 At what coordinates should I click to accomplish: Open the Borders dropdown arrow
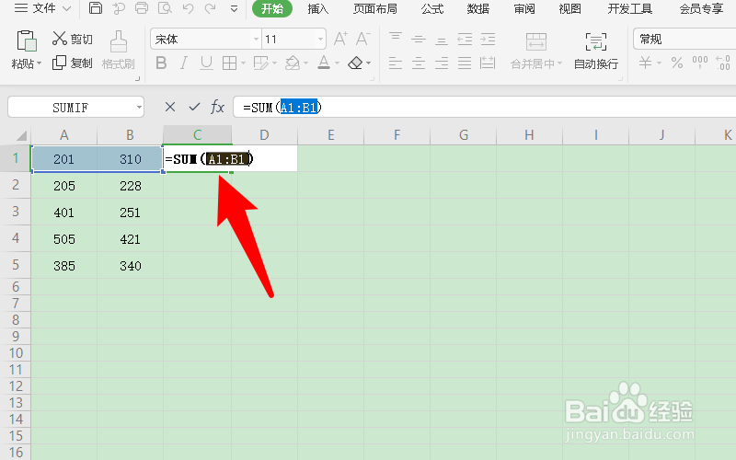[243, 63]
